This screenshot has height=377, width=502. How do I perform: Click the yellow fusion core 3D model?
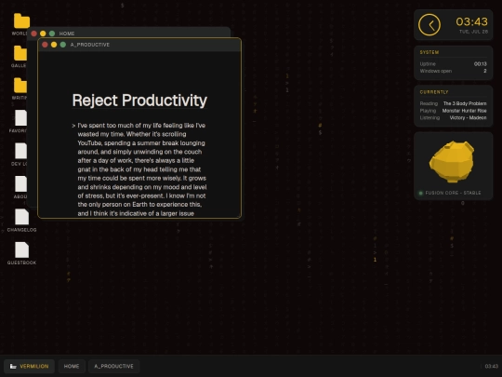point(452,162)
